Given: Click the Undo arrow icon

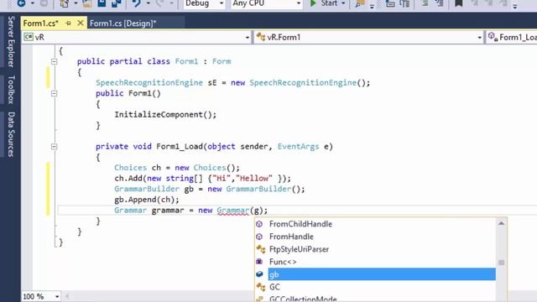Looking at the screenshot, I should (136, 3).
